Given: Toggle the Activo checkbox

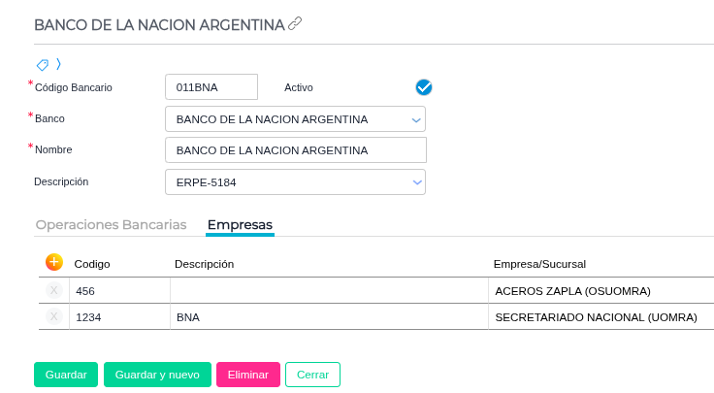Looking at the screenshot, I should tap(423, 87).
